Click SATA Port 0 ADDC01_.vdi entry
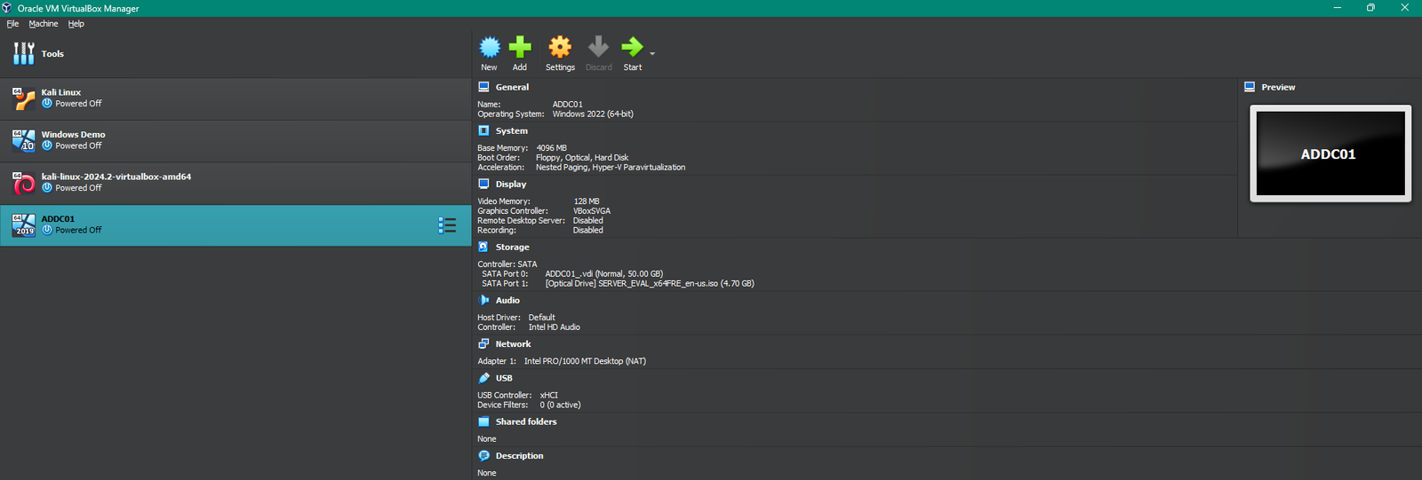Screen dimensions: 1422x480 pos(603,274)
